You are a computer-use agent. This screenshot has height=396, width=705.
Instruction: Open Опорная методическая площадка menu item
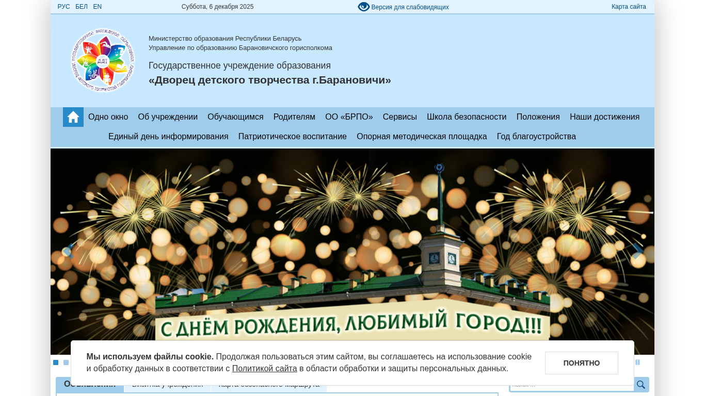click(x=422, y=137)
